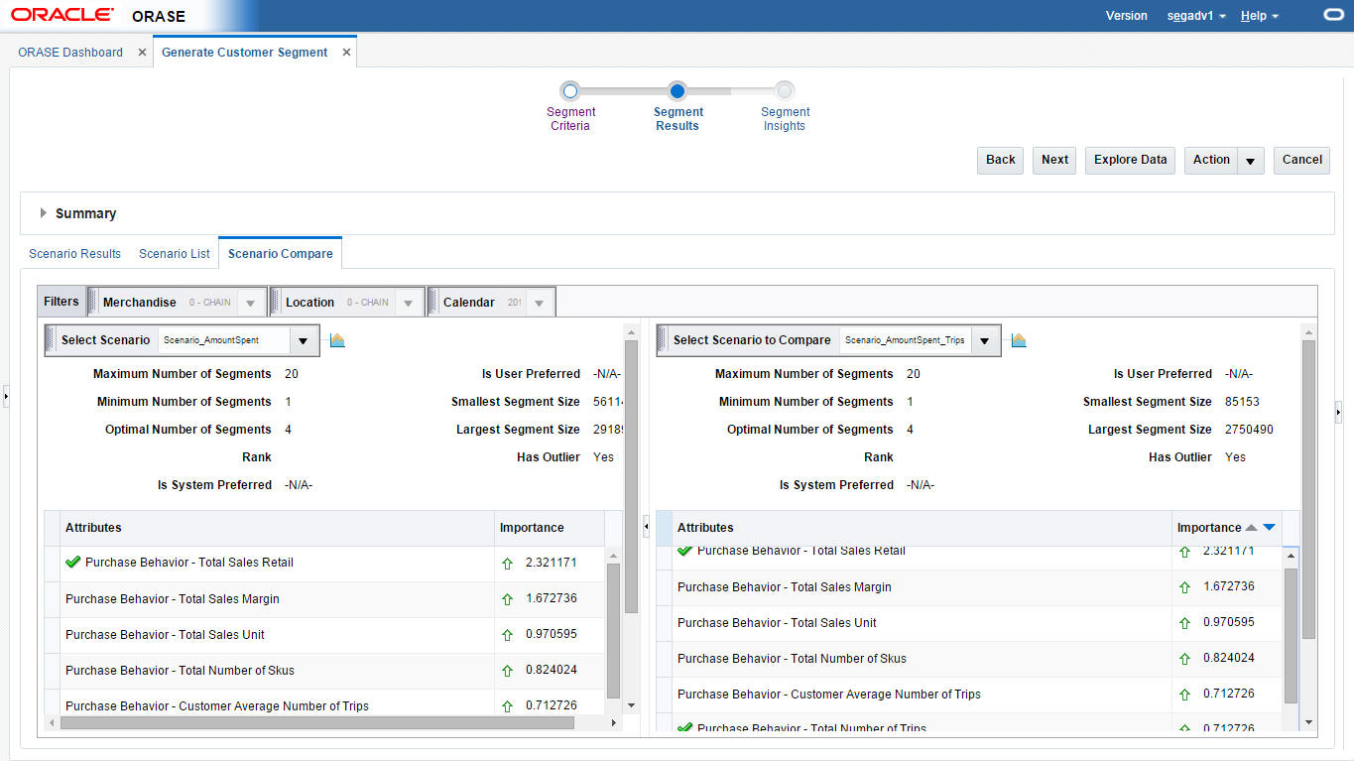The width and height of the screenshot is (1354, 761).
Task: Click the Action button
Action: [x=1211, y=161]
